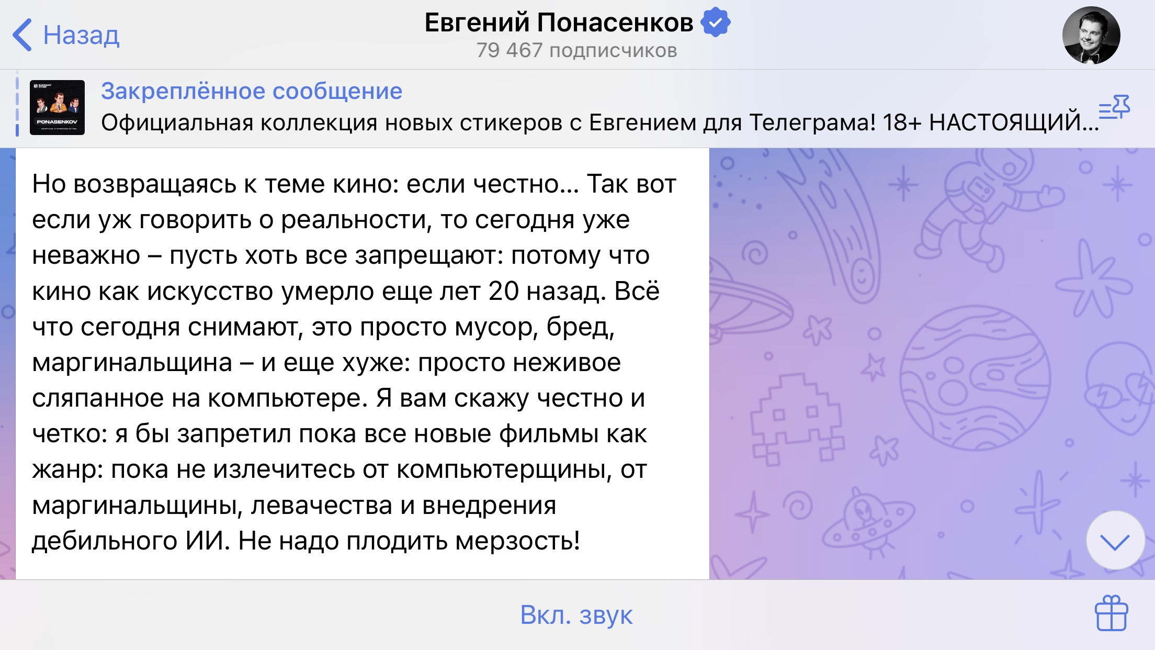Tap the back chevron arrow icon
The image size is (1155, 650).
click(x=22, y=35)
